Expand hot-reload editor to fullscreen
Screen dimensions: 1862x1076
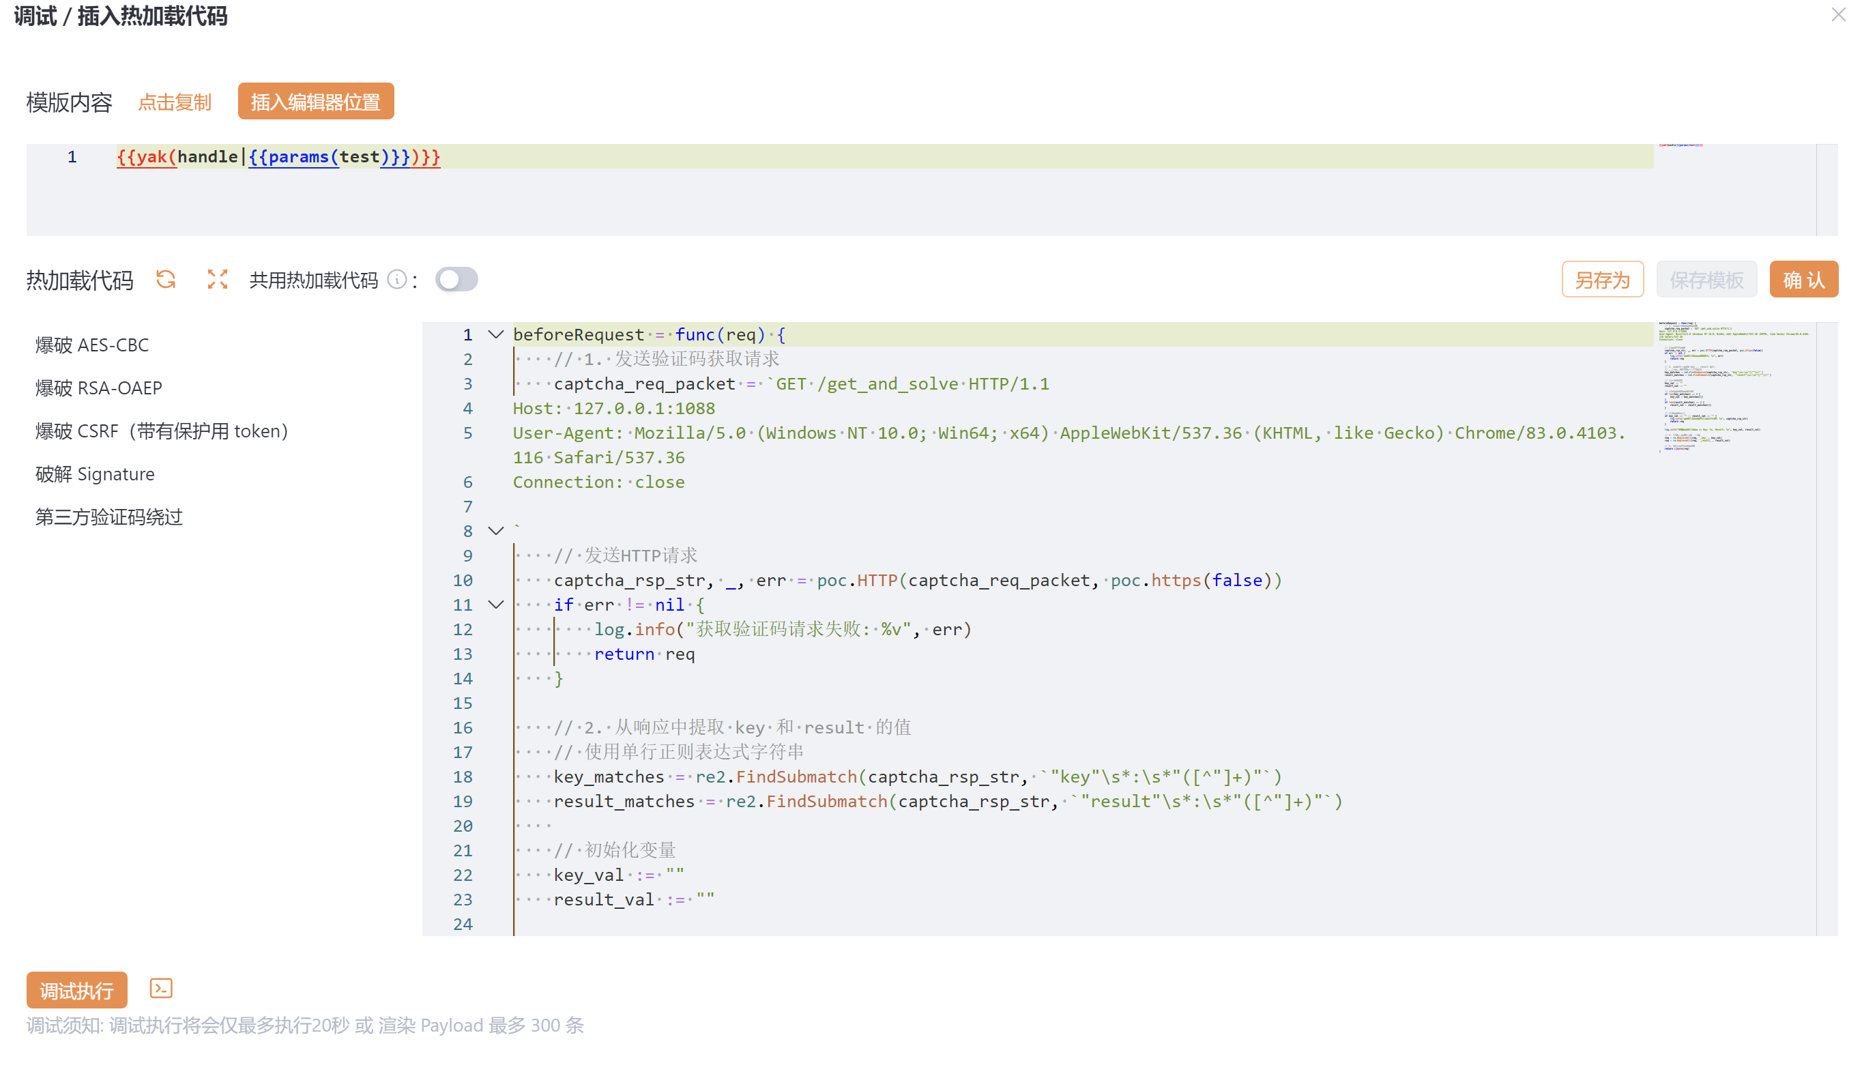click(217, 279)
